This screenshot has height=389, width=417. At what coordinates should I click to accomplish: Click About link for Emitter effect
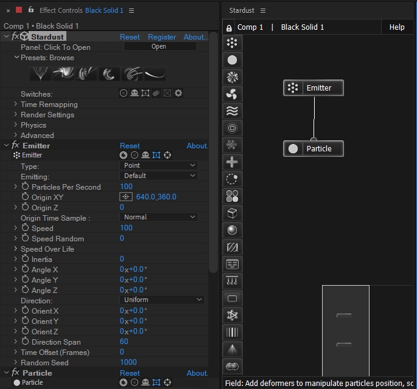(x=197, y=146)
